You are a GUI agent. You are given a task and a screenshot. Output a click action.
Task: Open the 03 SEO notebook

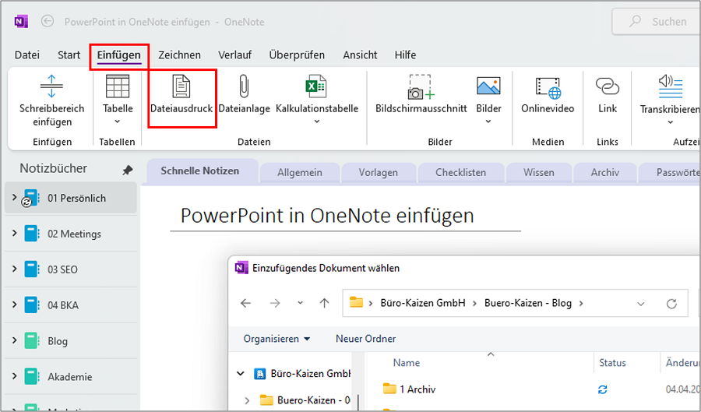(x=71, y=269)
